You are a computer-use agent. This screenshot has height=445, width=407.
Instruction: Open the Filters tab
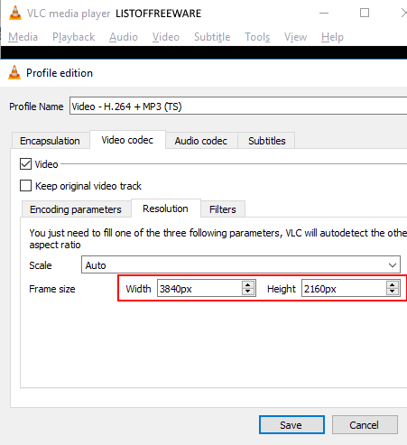(223, 209)
